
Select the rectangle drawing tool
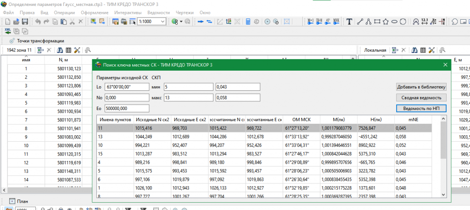pyautogui.click(x=377, y=22)
